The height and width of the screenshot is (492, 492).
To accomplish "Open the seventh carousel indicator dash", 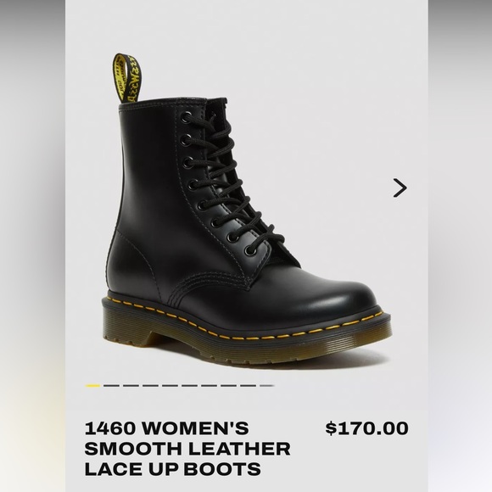I will tap(209, 386).
